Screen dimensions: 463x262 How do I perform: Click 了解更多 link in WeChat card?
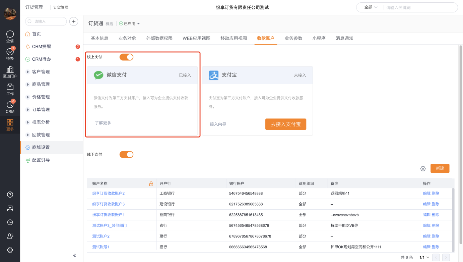click(103, 123)
